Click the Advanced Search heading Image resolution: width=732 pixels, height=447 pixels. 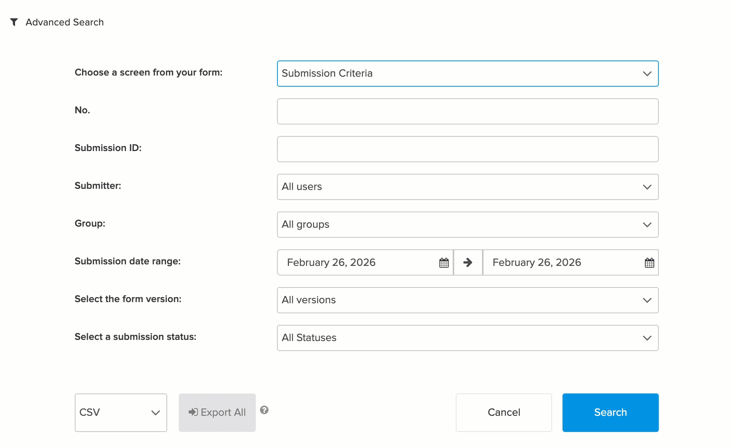(x=65, y=22)
